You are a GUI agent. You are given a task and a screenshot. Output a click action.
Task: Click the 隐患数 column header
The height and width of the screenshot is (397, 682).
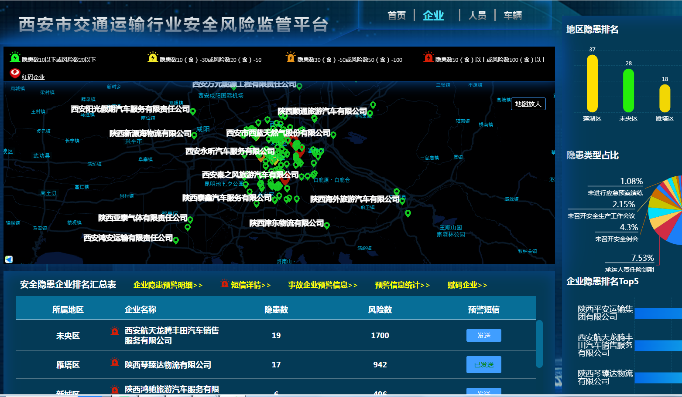pyautogui.click(x=276, y=310)
